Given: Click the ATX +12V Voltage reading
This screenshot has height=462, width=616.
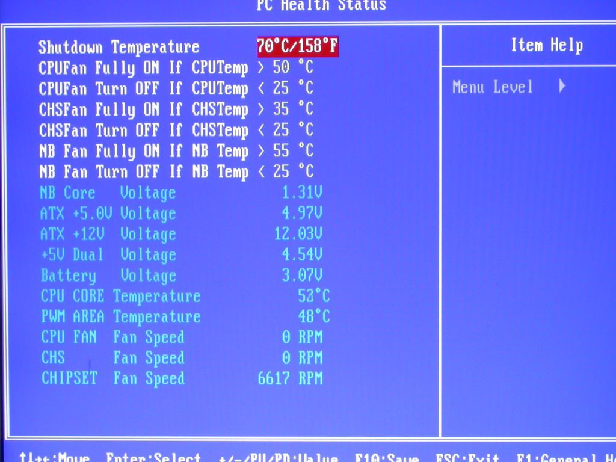Looking at the screenshot, I should click(x=298, y=234).
